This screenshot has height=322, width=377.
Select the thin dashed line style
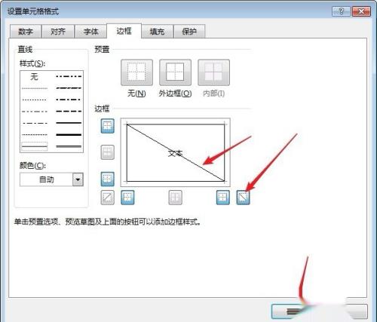[35, 134]
